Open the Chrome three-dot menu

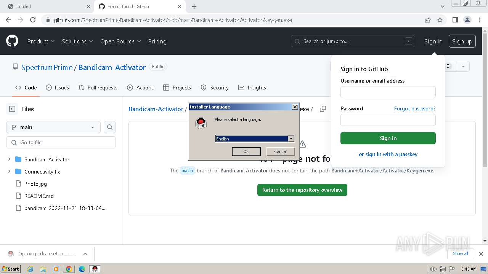coord(479,20)
